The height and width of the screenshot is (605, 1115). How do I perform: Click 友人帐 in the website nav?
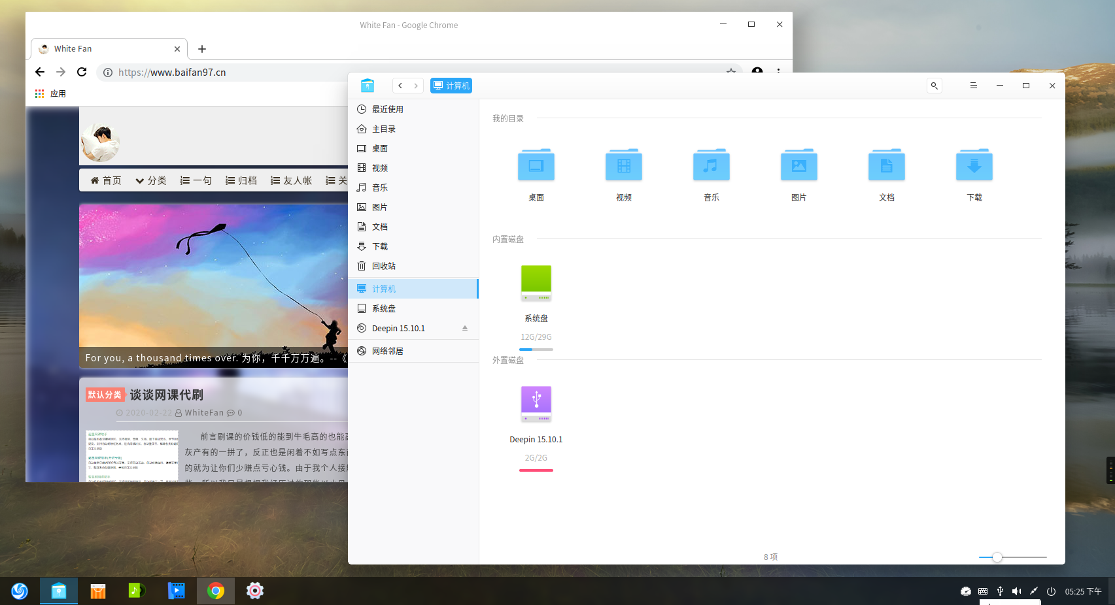pos(292,180)
